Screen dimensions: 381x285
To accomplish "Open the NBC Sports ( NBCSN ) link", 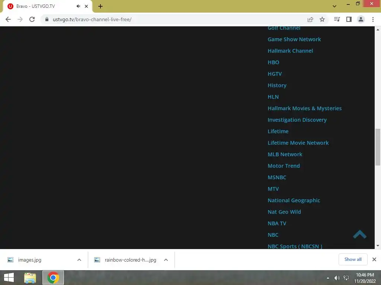I will click(295, 246).
